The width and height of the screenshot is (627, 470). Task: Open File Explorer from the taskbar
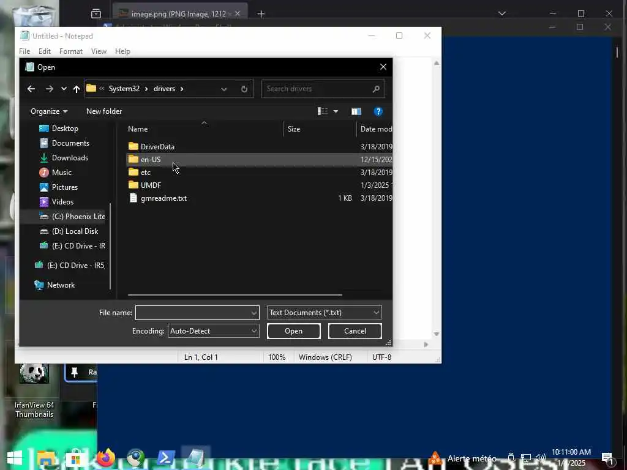pos(46,459)
